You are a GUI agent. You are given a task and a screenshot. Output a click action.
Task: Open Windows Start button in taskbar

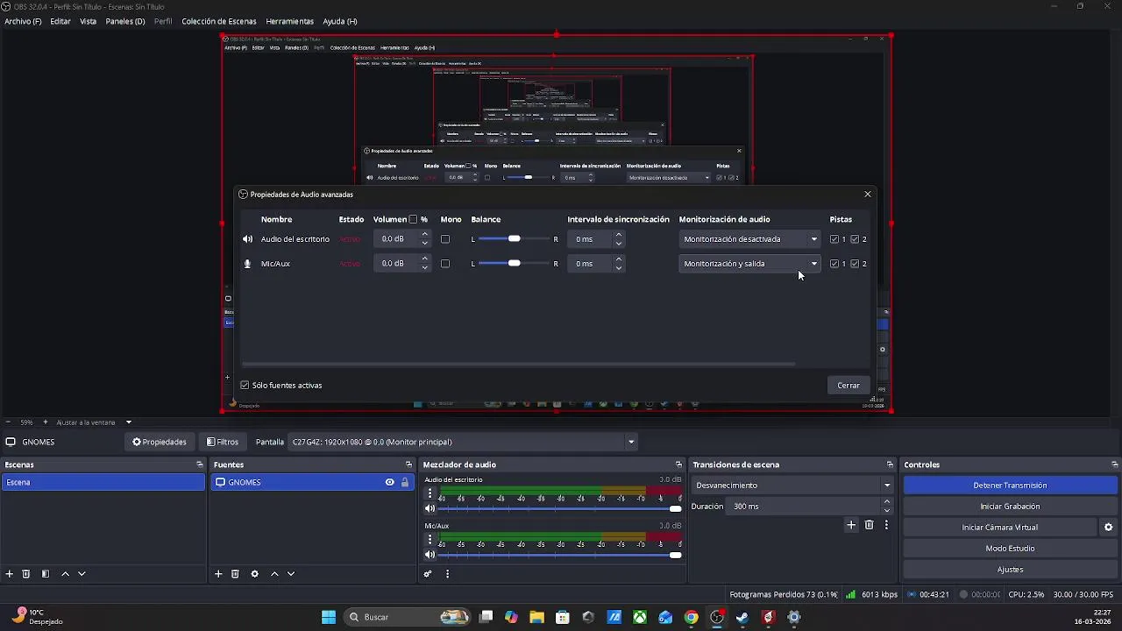(329, 617)
